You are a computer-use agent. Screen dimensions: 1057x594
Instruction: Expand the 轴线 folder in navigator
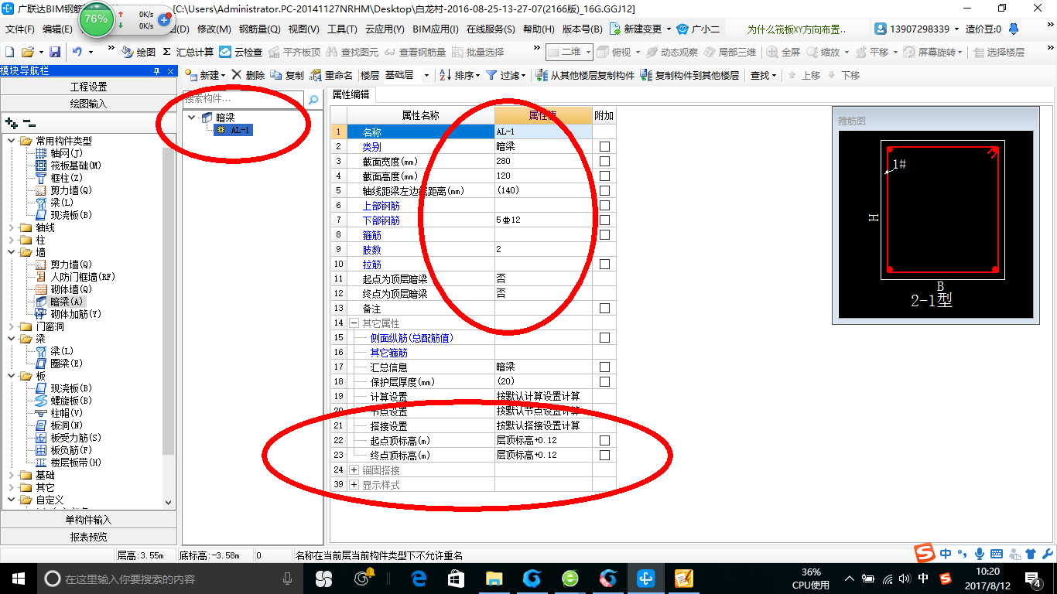point(11,227)
